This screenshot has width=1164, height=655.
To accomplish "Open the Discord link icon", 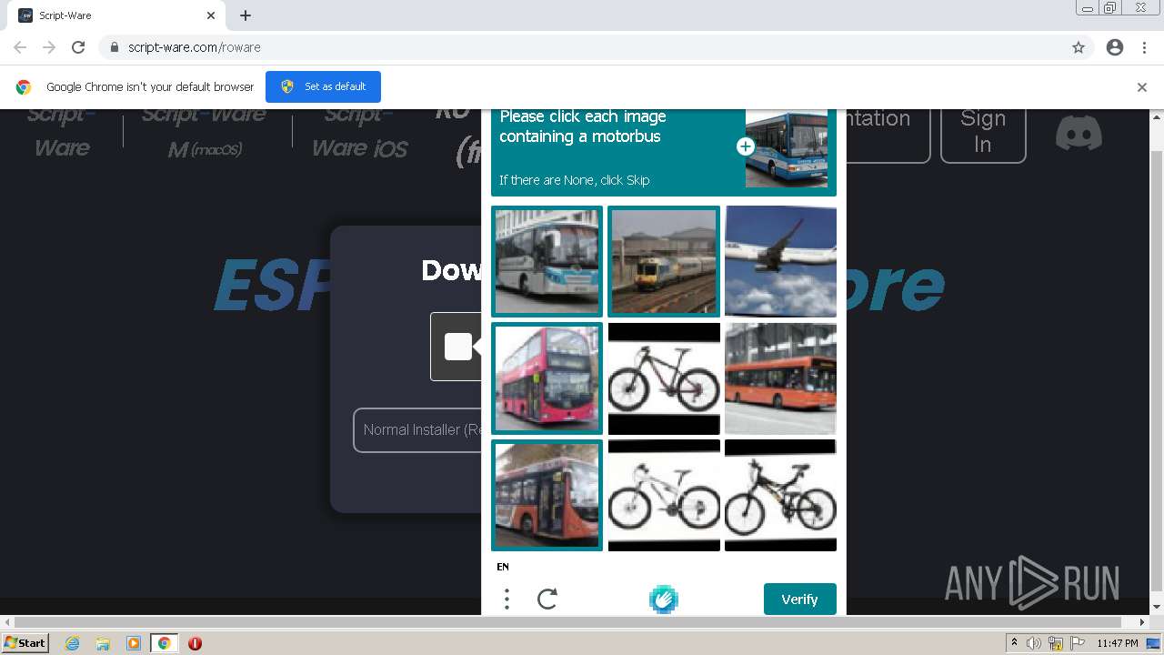I will point(1079,134).
